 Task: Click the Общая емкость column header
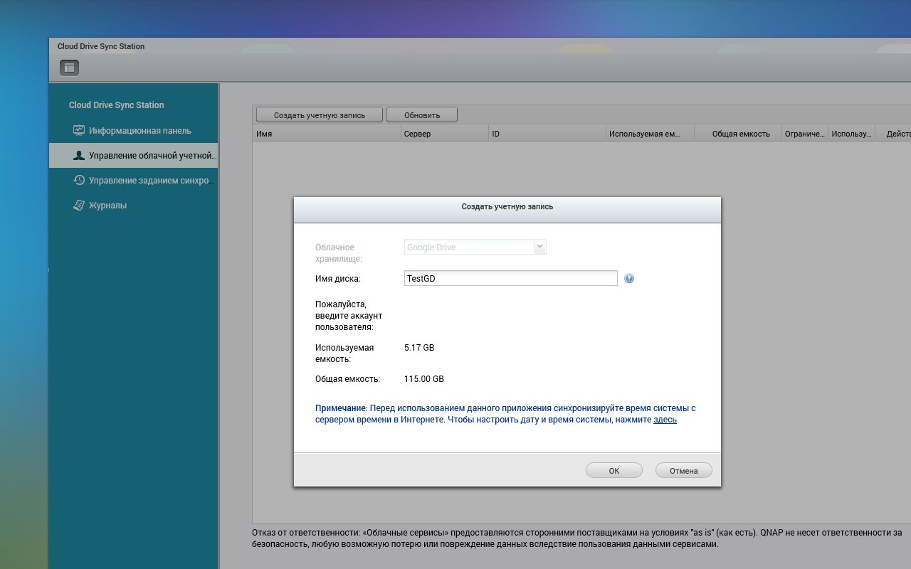(738, 134)
